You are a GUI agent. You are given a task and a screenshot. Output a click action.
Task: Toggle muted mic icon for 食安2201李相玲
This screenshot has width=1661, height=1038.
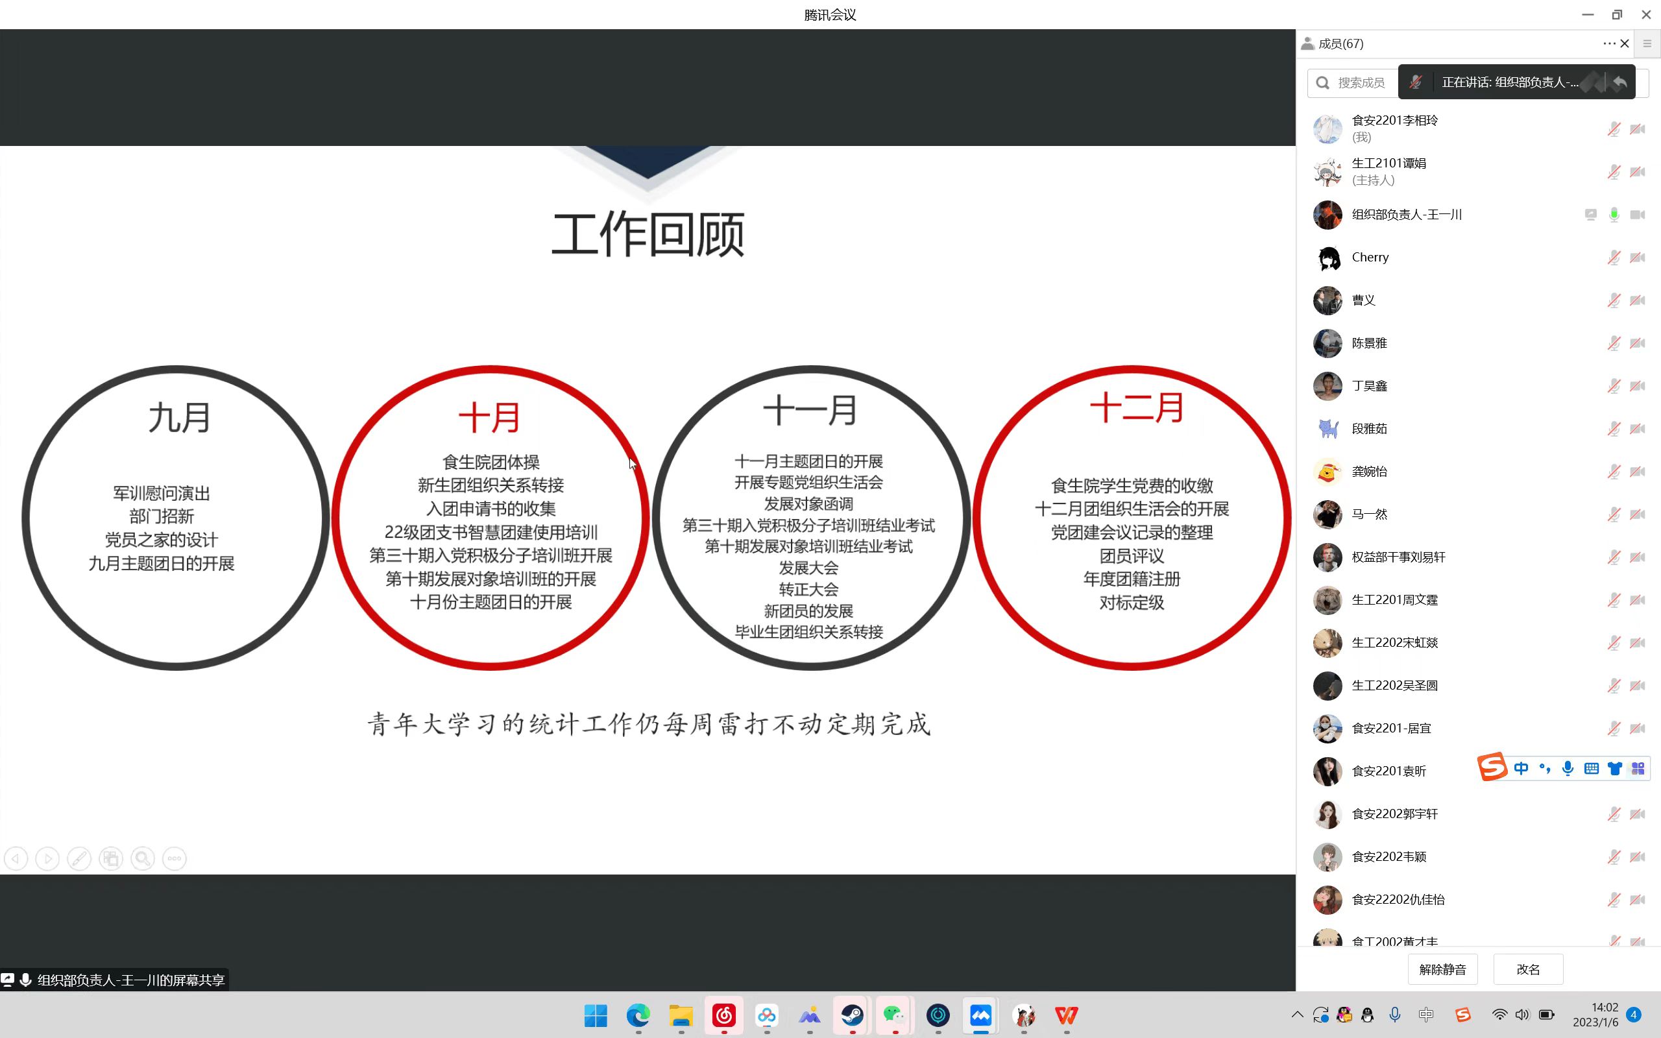pyautogui.click(x=1614, y=129)
